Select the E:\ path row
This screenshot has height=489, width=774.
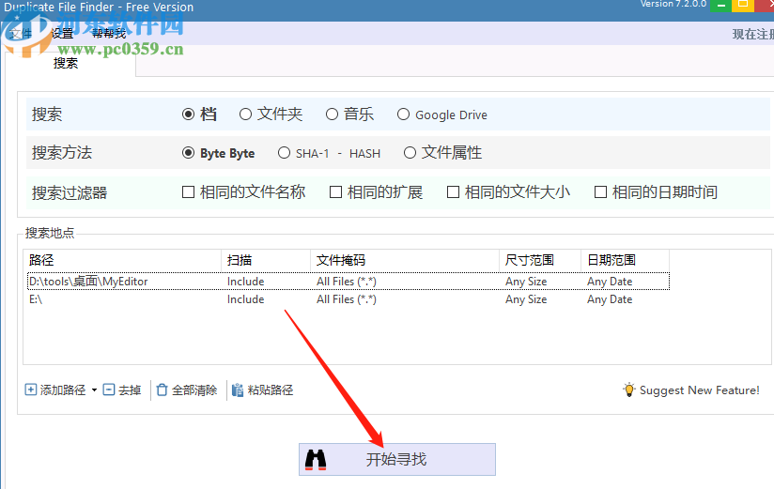coord(348,299)
